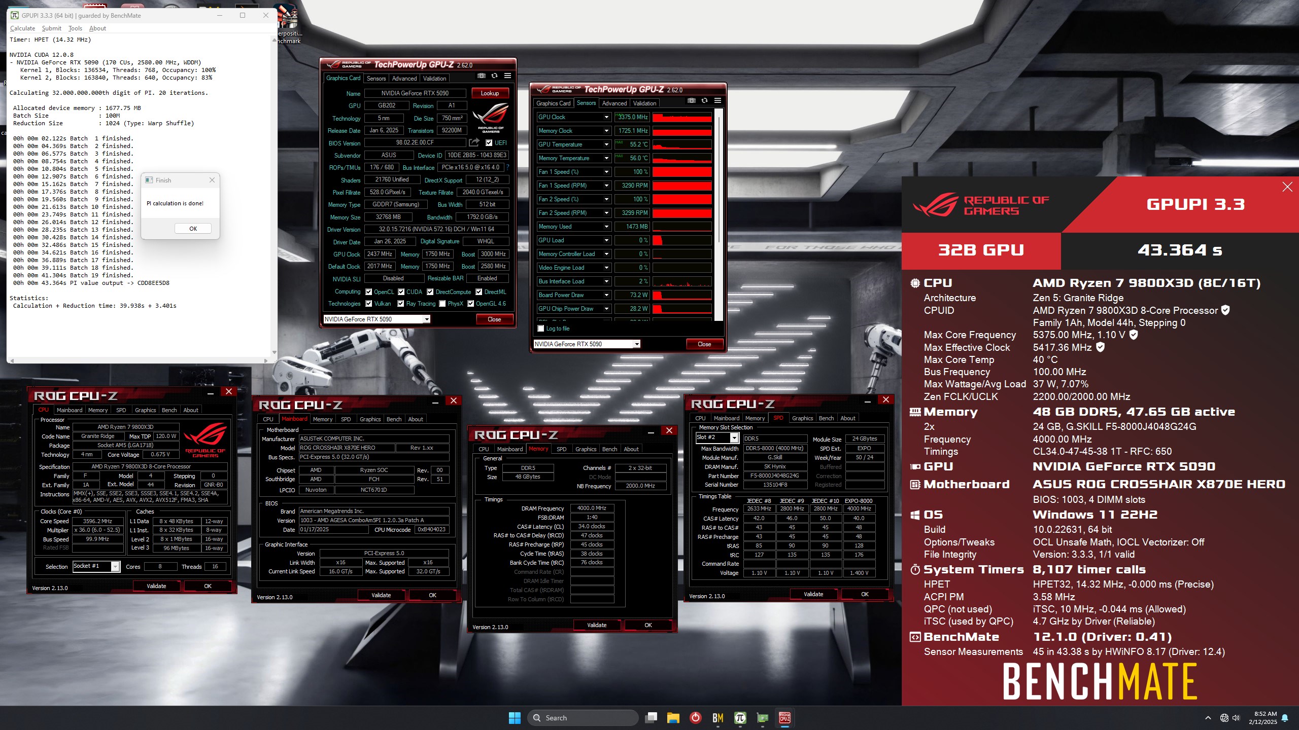This screenshot has width=1299, height=730.
Task: Open the Board Power Draw sensor dropdown
Action: pyautogui.click(x=606, y=295)
